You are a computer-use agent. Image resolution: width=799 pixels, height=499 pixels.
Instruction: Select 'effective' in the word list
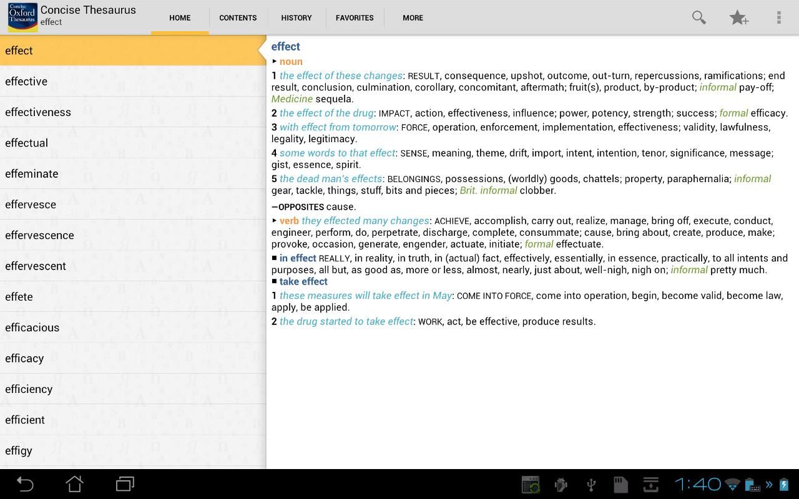(x=26, y=81)
